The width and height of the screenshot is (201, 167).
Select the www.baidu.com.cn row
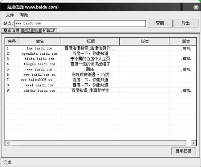[x=100, y=75]
